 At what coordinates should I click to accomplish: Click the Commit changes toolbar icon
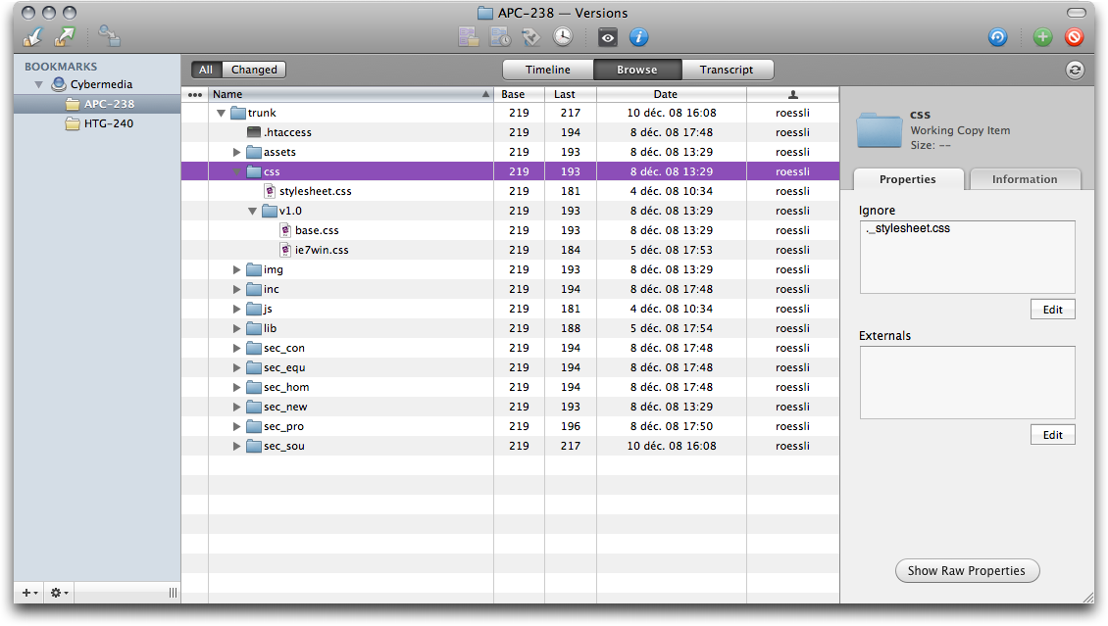point(65,36)
